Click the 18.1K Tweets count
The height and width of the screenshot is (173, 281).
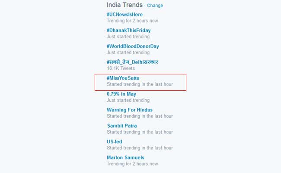click(x=121, y=68)
